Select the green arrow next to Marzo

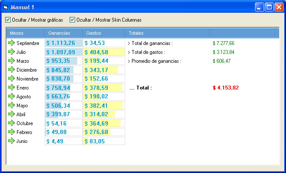[11, 61]
